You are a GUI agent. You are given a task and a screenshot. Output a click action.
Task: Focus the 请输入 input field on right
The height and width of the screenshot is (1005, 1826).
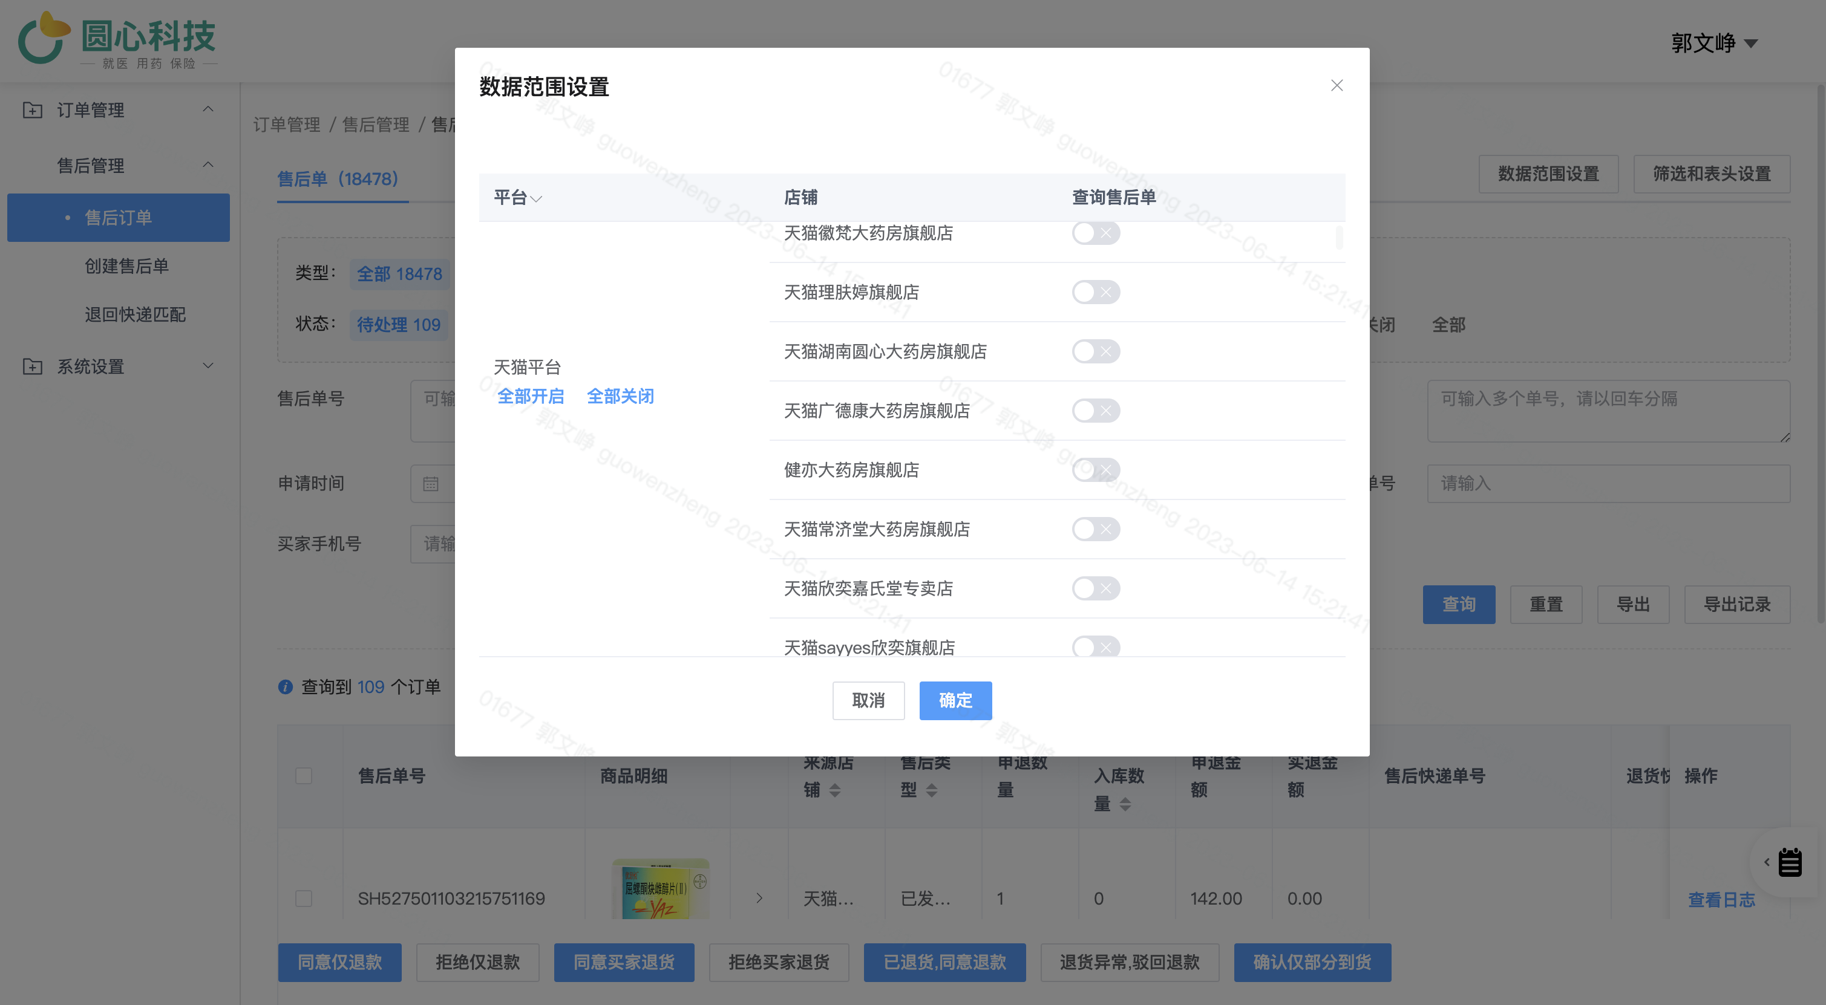point(1608,484)
